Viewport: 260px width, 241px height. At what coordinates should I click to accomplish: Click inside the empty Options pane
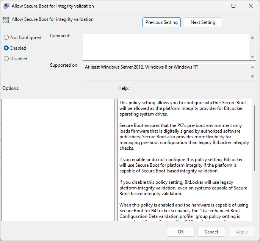pos(58,160)
